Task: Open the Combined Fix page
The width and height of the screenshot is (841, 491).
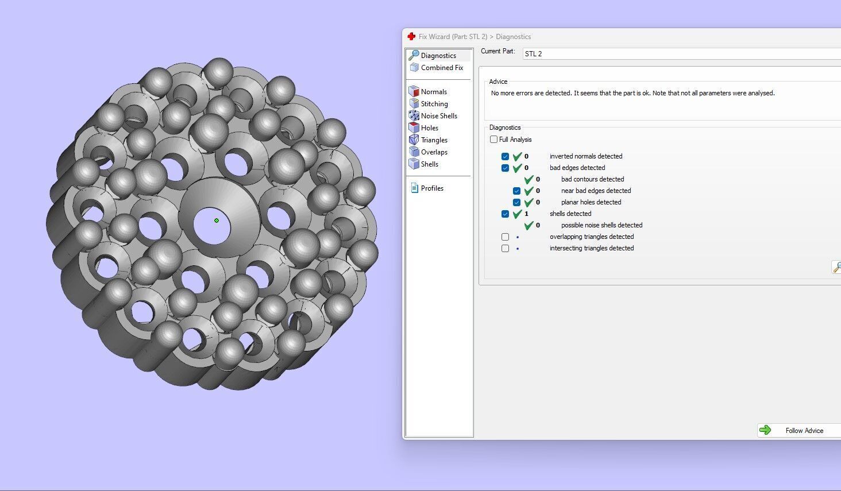Action: (x=442, y=68)
